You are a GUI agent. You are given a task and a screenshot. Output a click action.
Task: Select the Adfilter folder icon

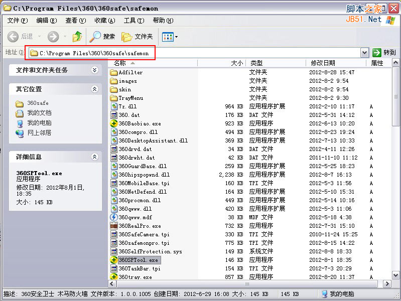(x=114, y=72)
